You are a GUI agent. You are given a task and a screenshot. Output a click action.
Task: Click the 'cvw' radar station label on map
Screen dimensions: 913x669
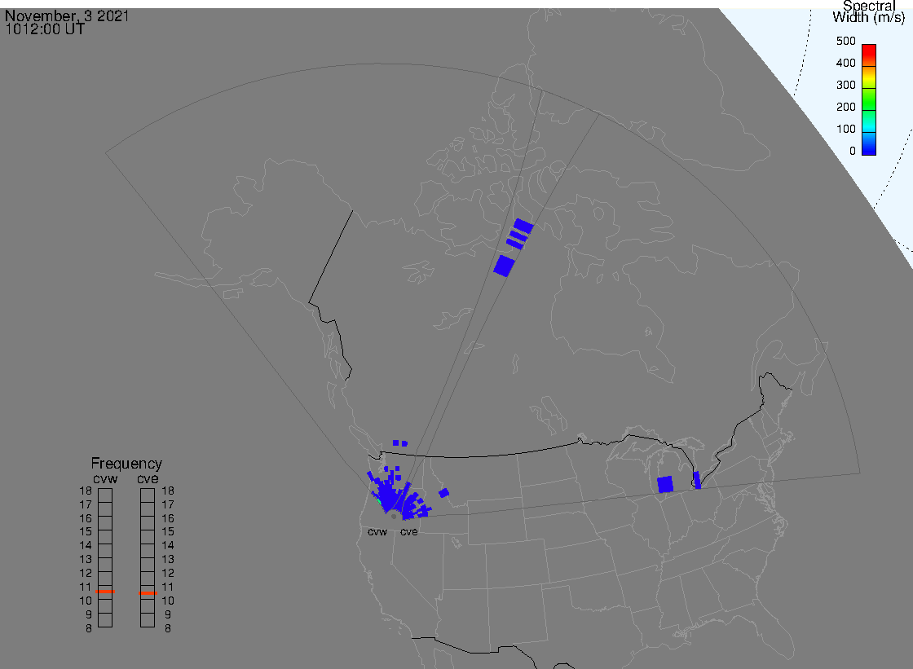click(x=377, y=531)
